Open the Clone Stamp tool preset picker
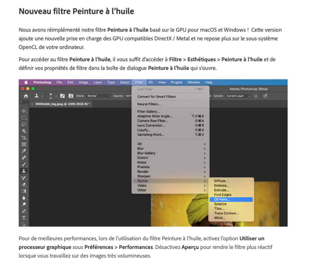315x263 pixels. (39, 96)
